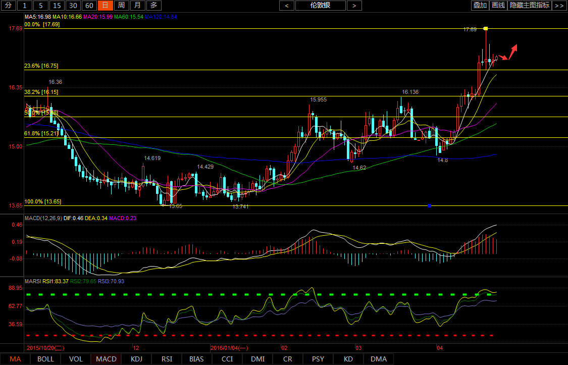The image size is (568, 365).
Task: Toggle the VOL indicator at bottom
Action: 76,359
